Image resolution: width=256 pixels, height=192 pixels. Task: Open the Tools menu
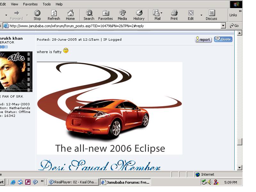coord(46,4)
